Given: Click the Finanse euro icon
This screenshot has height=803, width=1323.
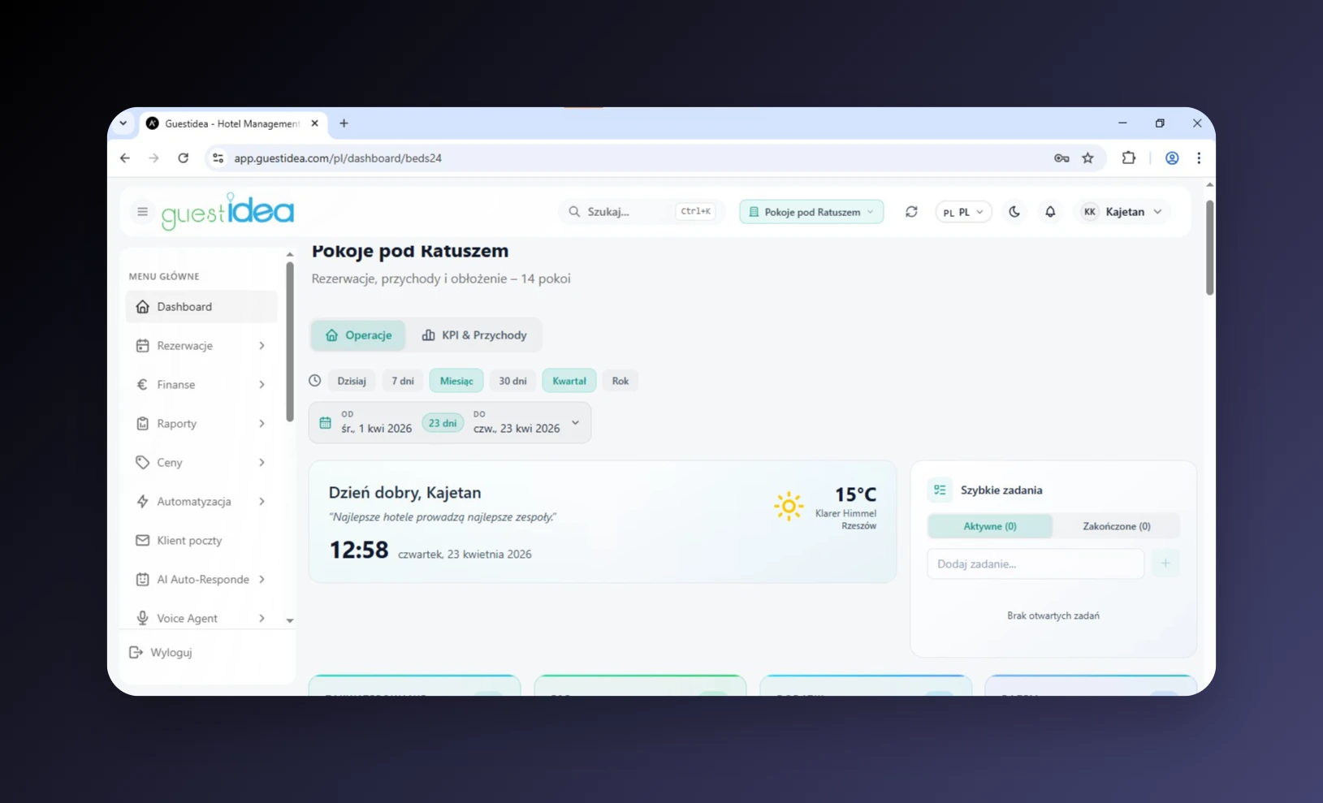Looking at the screenshot, I should pos(142,385).
